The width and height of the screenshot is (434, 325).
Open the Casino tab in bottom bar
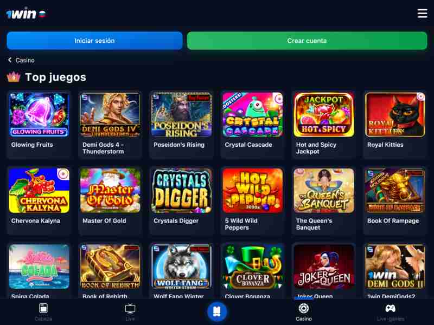click(x=304, y=313)
